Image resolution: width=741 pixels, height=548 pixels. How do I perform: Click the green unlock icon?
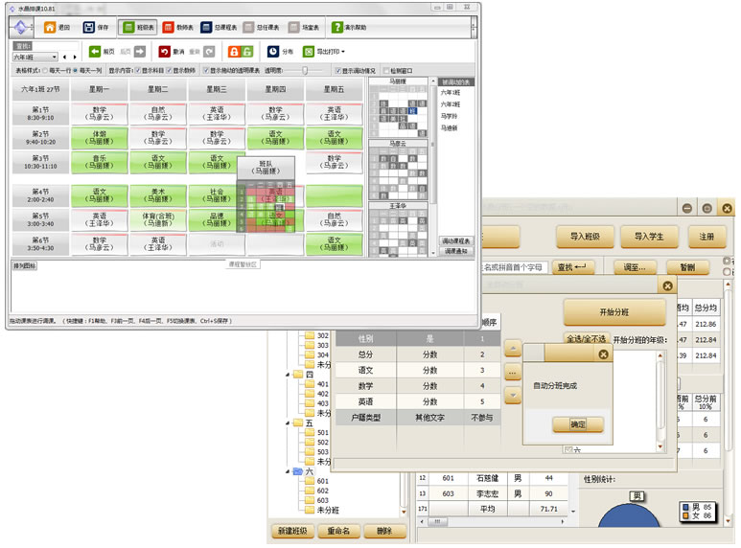[x=246, y=52]
